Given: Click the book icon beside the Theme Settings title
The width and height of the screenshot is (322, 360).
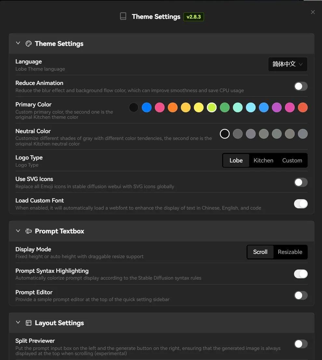Looking at the screenshot, I should click(x=123, y=17).
